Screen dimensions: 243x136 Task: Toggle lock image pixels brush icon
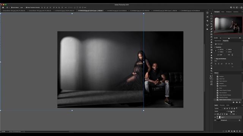[220, 114]
